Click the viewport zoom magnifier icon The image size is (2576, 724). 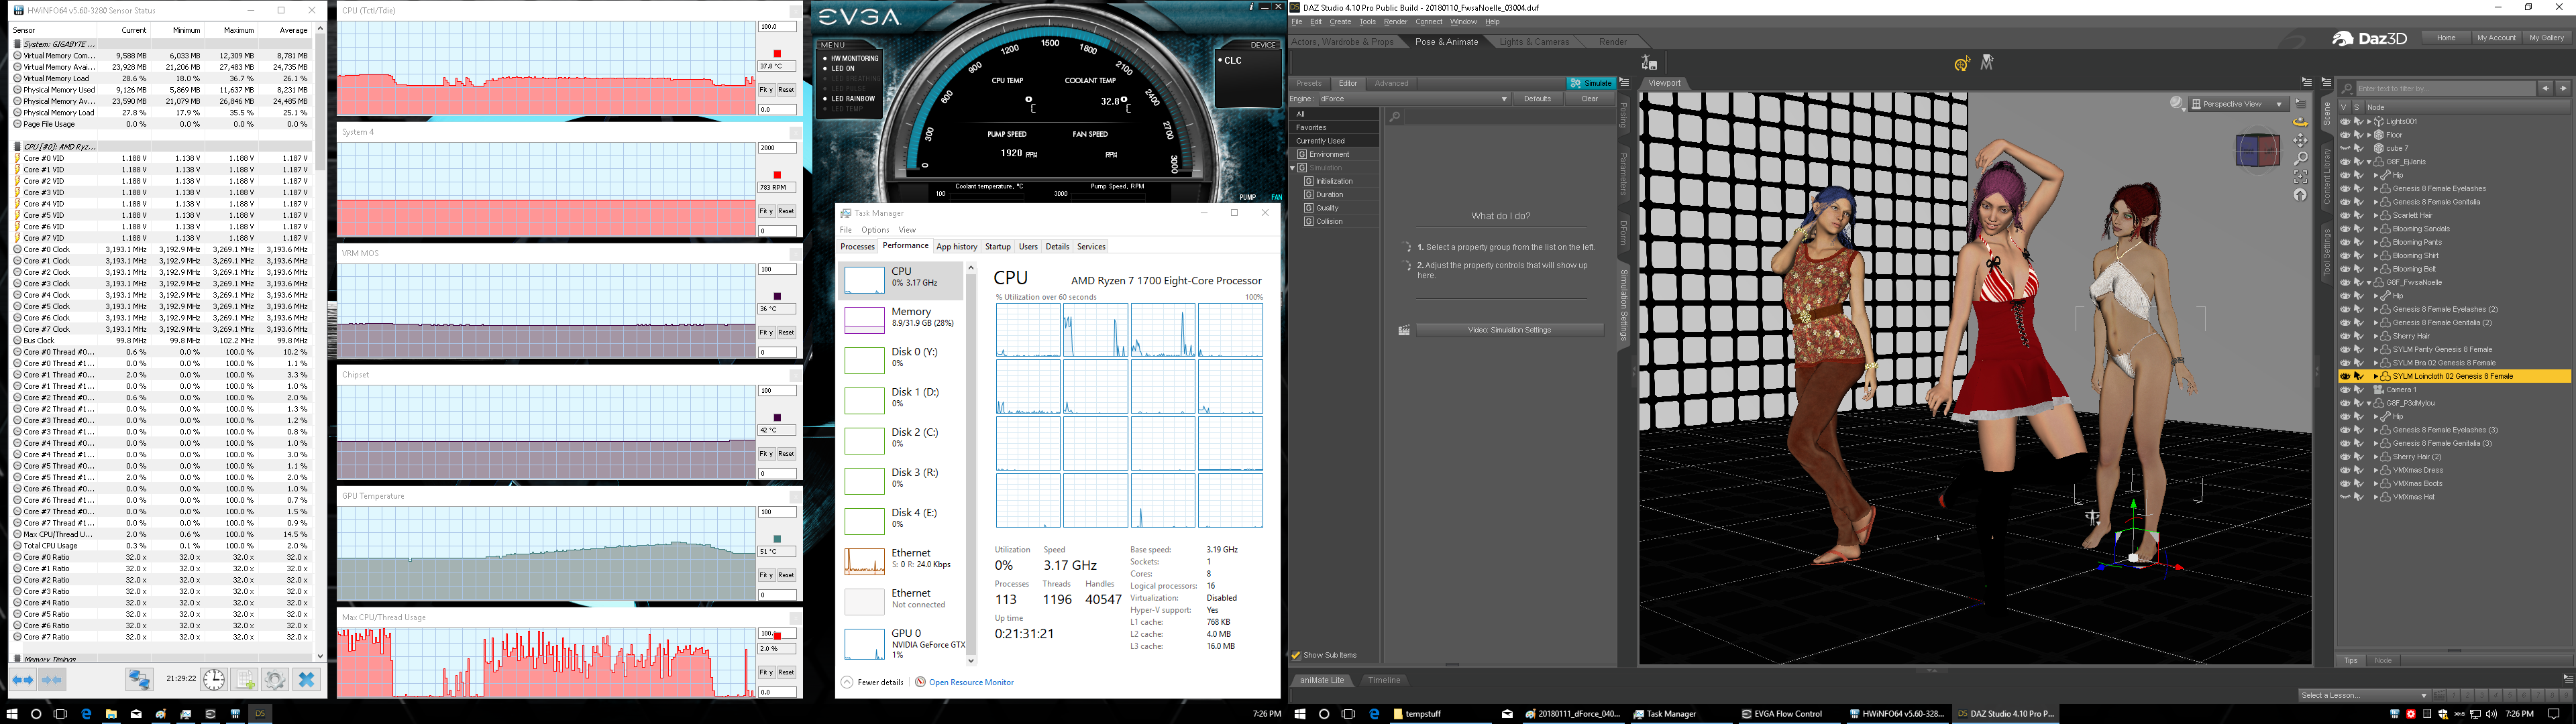pos(2300,158)
